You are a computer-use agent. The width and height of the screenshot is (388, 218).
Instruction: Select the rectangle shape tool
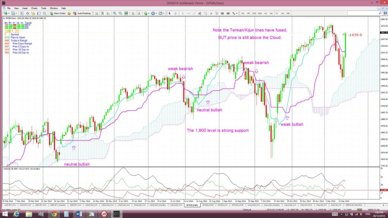tap(222, 13)
